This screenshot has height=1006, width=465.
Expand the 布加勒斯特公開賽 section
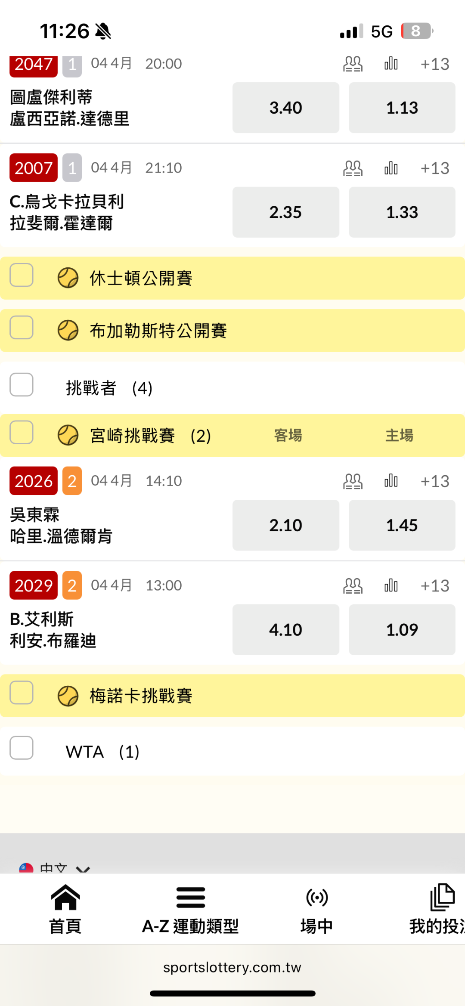coord(158,331)
